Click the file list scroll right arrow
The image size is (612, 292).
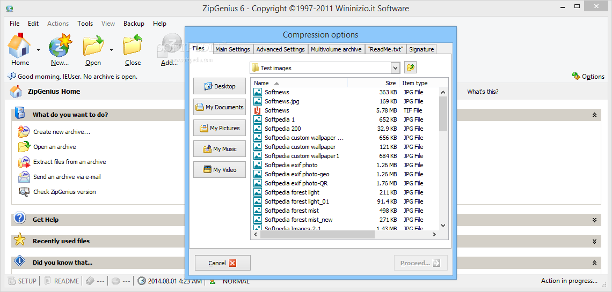click(x=434, y=234)
